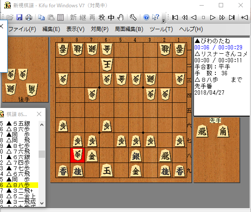
Task: Click the 王 king on 6二
Action: tap(107, 65)
